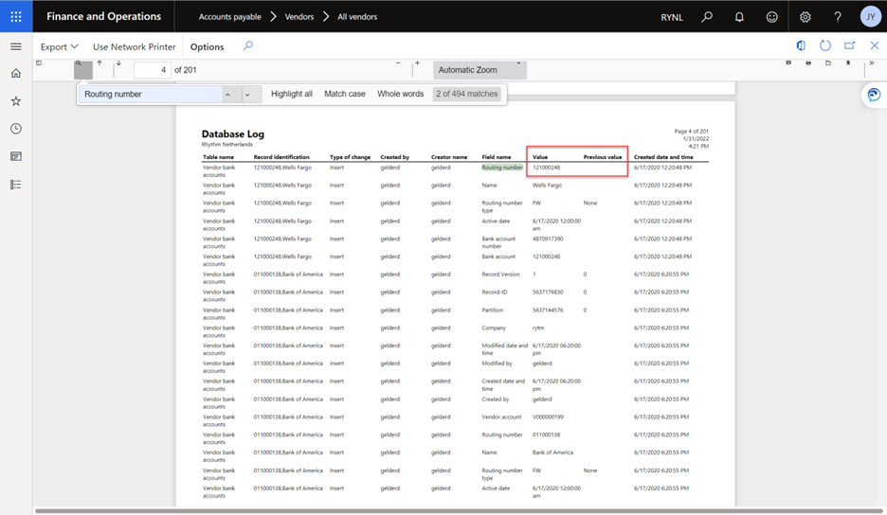Click the Previous value column header

pos(603,157)
